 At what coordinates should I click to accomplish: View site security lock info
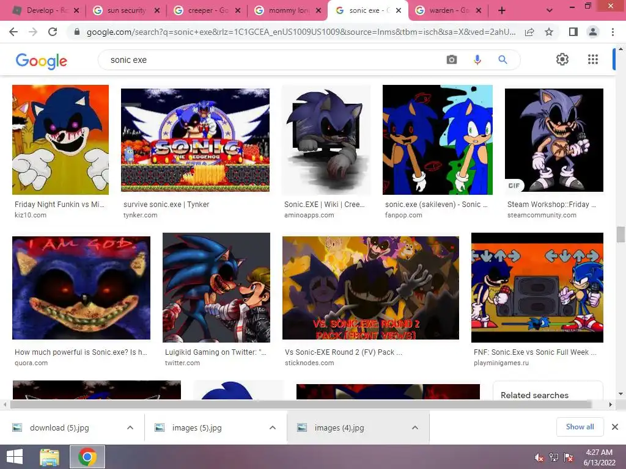click(77, 32)
